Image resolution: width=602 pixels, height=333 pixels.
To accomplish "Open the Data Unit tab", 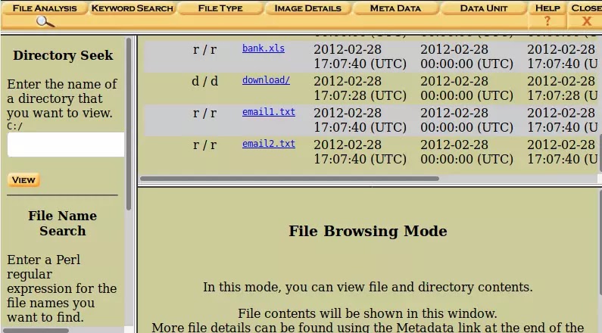I will tap(483, 8).
